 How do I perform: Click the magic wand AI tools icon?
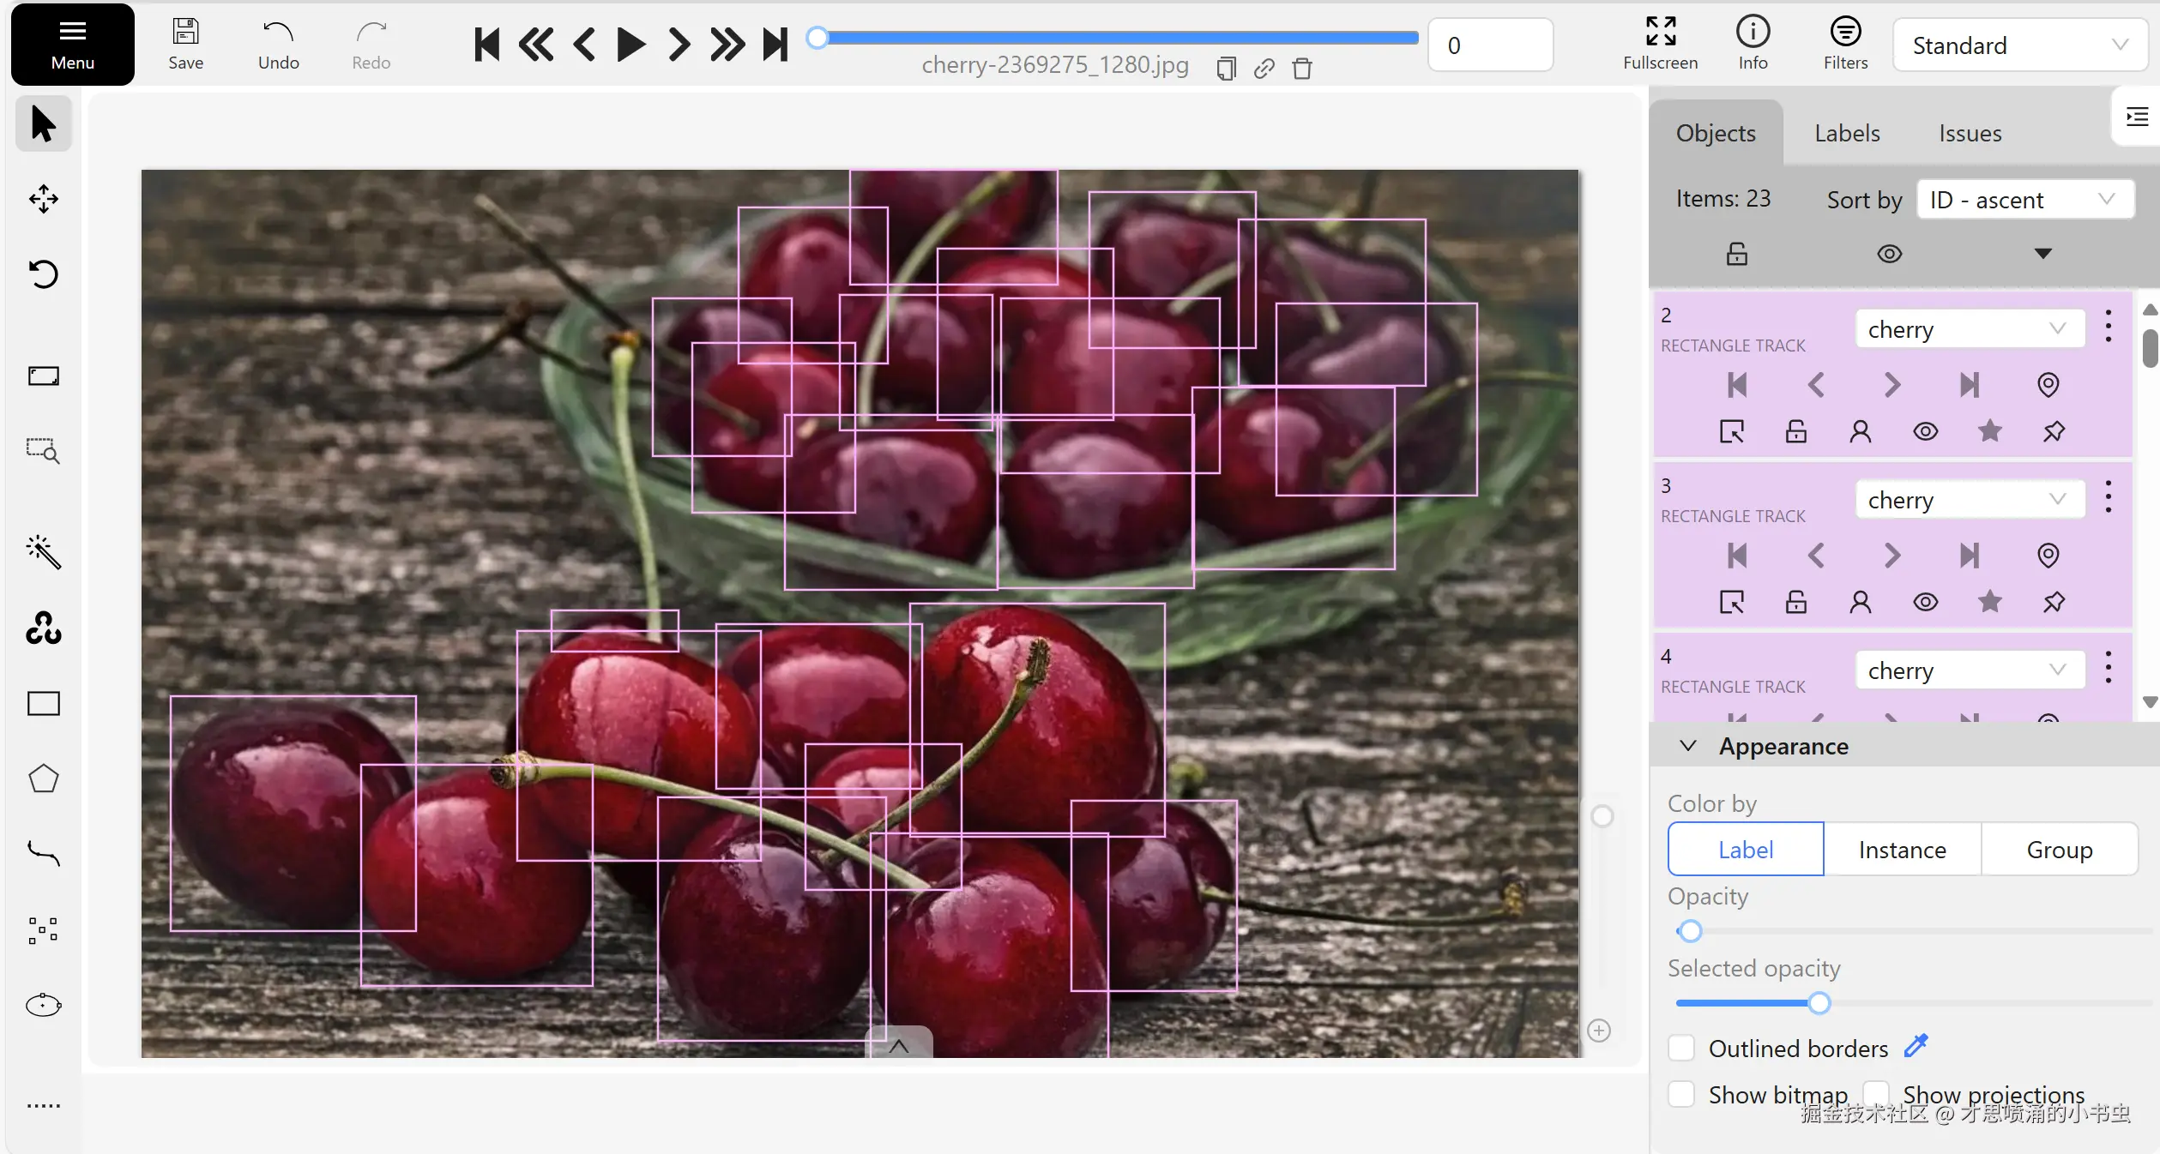pos(43,552)
